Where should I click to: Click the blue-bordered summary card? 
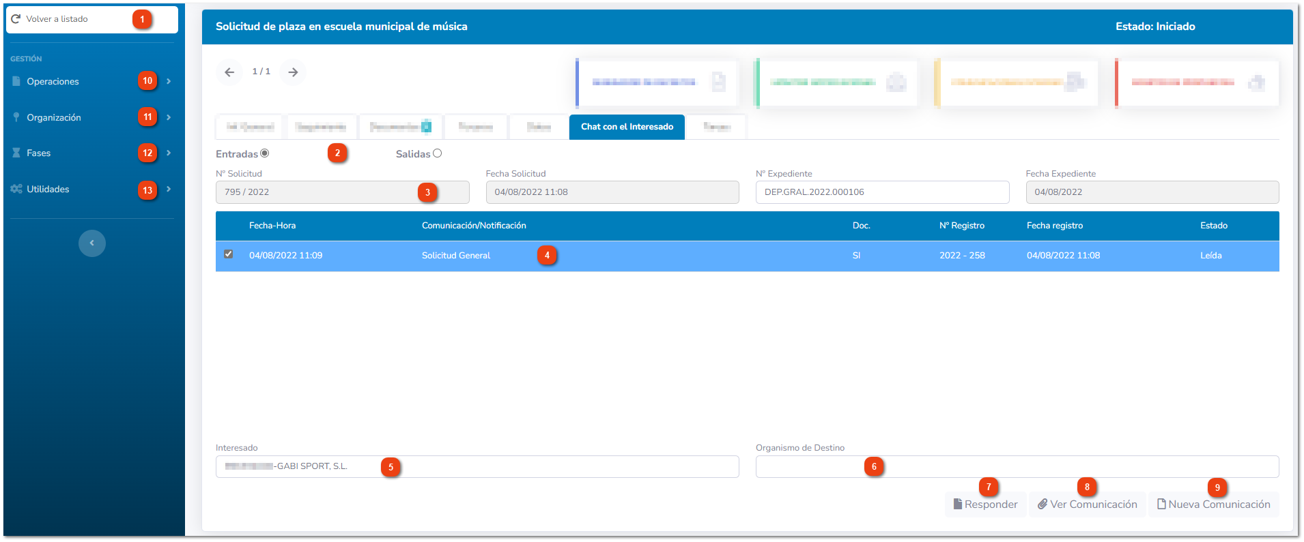pos(657,82)
